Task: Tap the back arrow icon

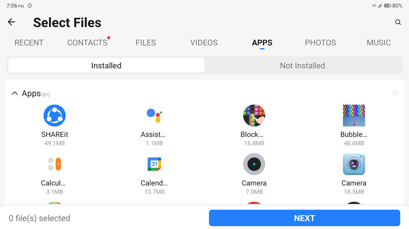Action: [x=12, y=22]
